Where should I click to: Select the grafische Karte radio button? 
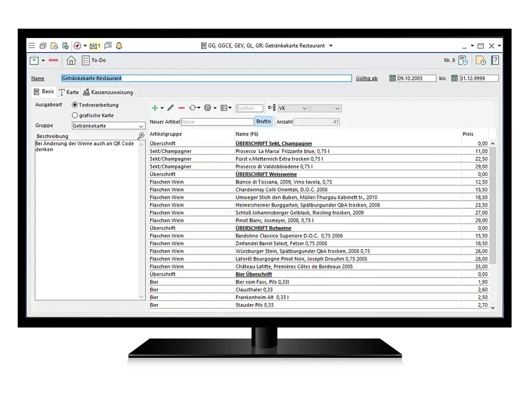(x=75, y=116)
